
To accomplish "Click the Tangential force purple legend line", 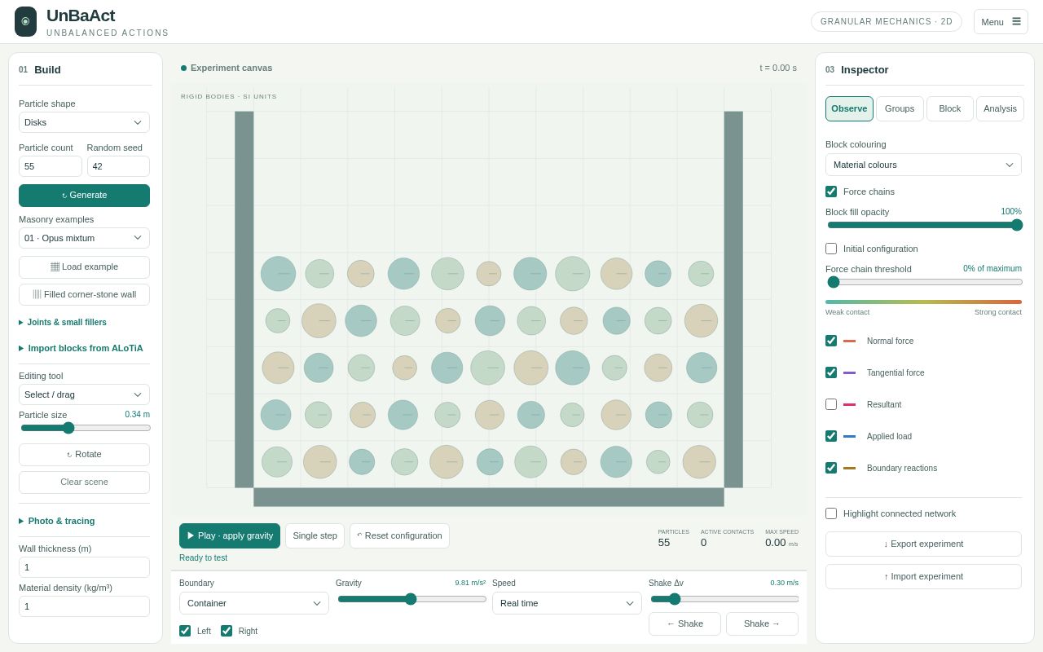I will [x=849, y=372].
